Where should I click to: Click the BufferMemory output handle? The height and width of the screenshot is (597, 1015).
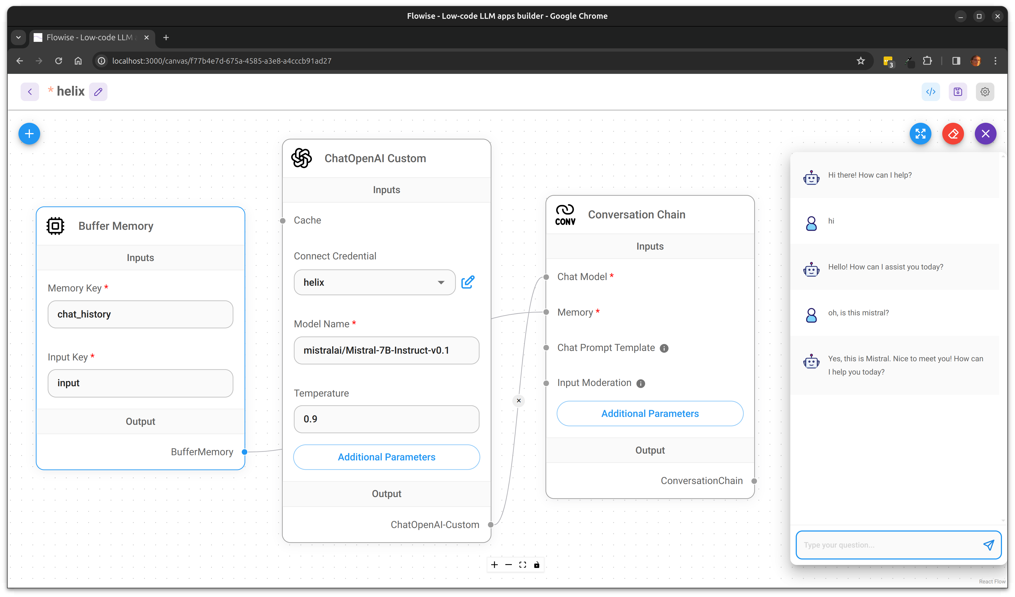pos(245,452)
